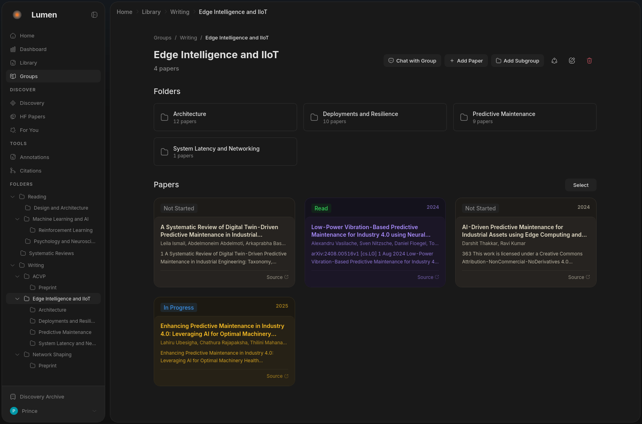This screenshot has width=642, height=424.
Task: Open Deployments and Resilience folder card
Action: [375, 117]
